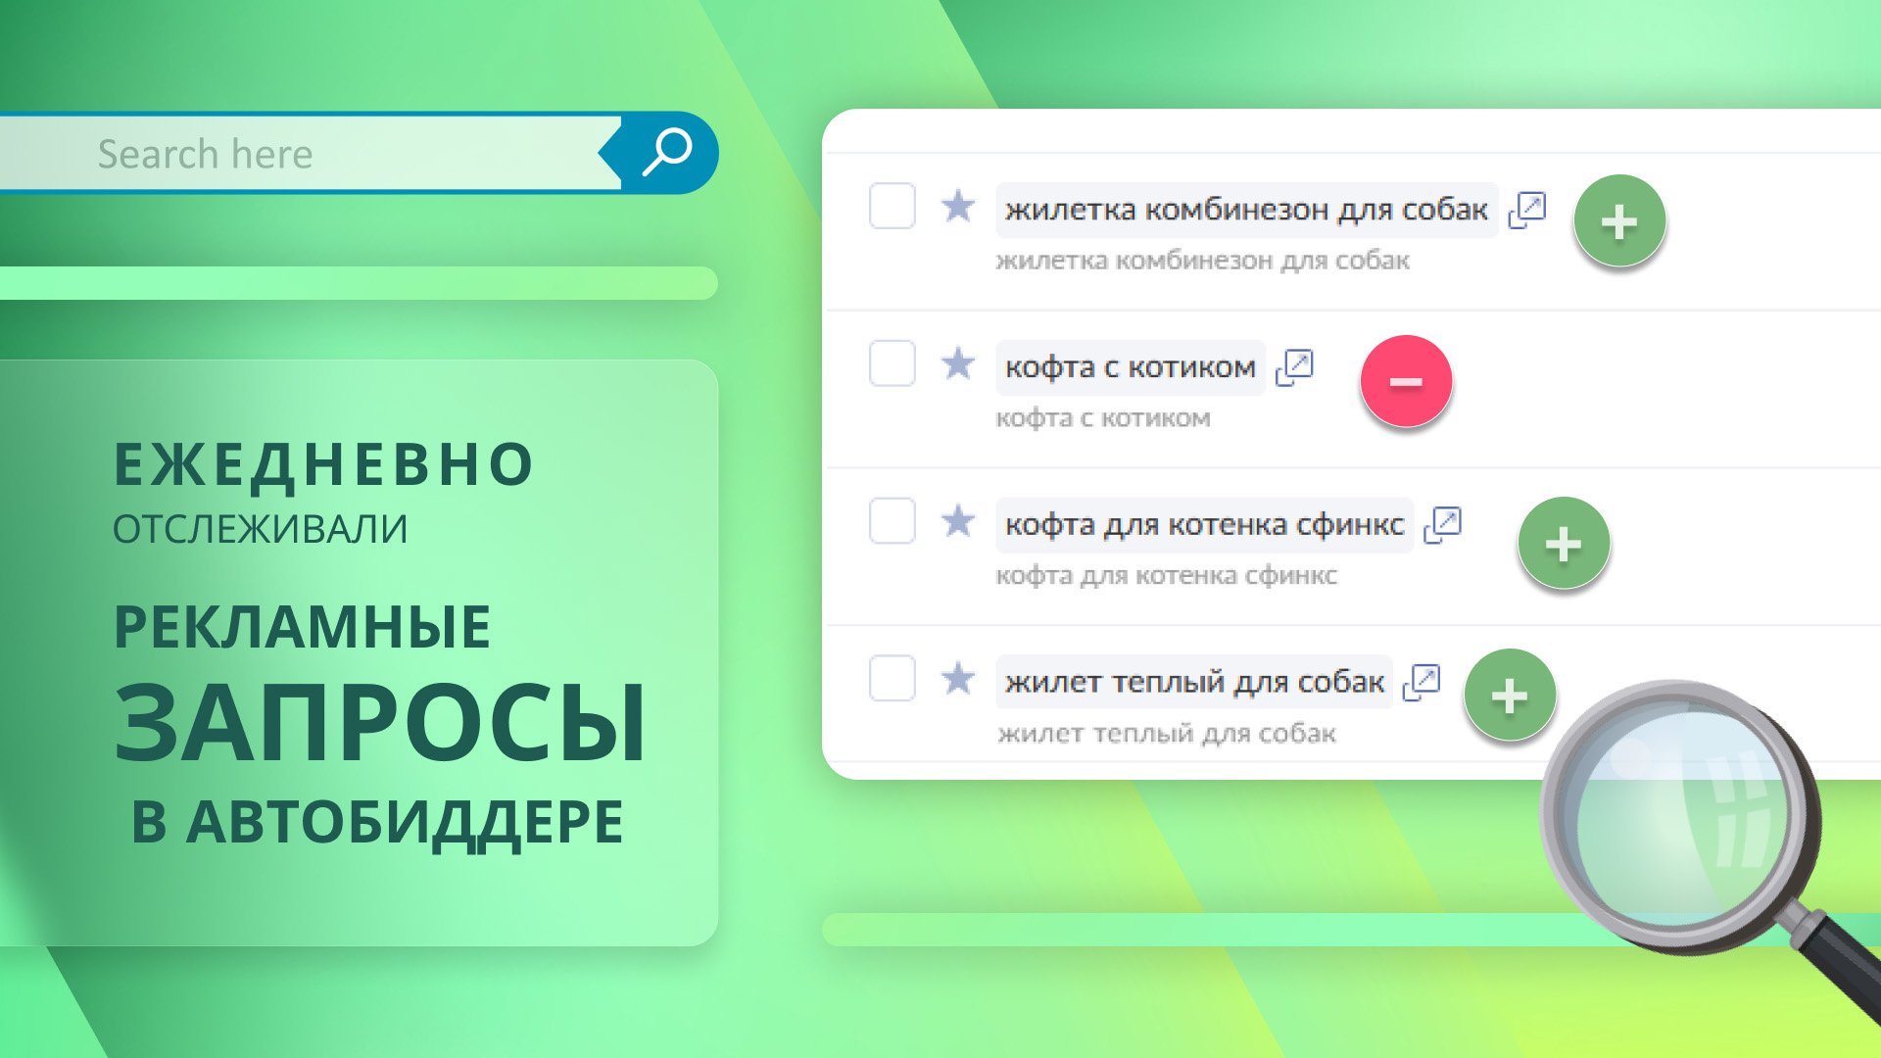
Task: Check the box for 'жилетка комбинезон для собак'
Action: click(x=892, y=206)
